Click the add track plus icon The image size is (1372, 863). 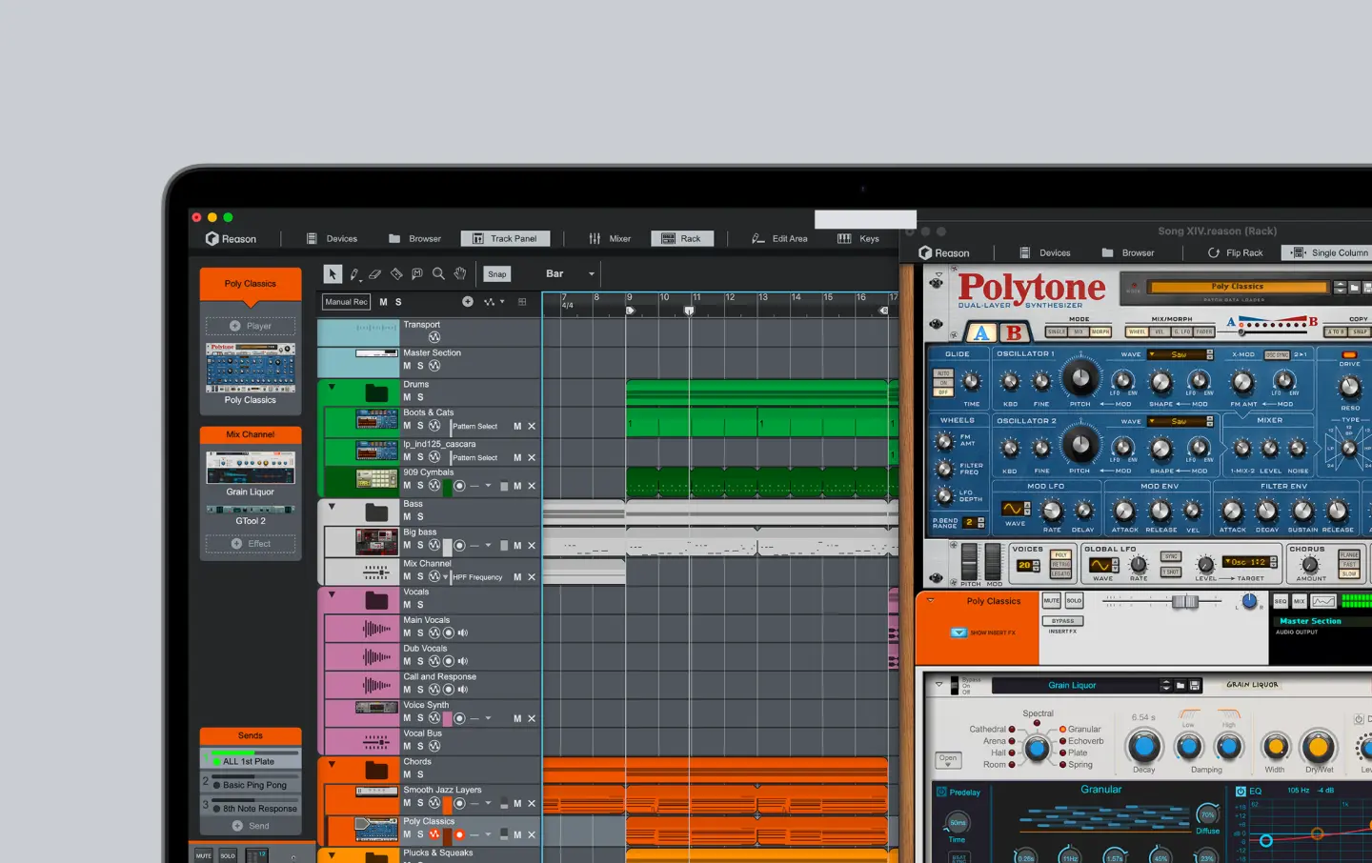468,302
